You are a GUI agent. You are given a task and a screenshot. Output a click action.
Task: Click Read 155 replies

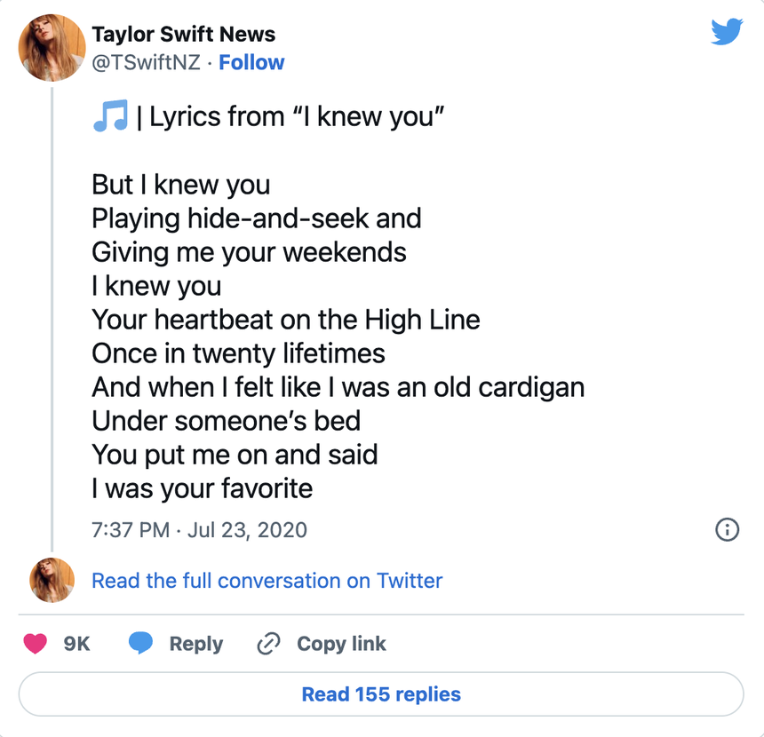click(x=381, y=694)
